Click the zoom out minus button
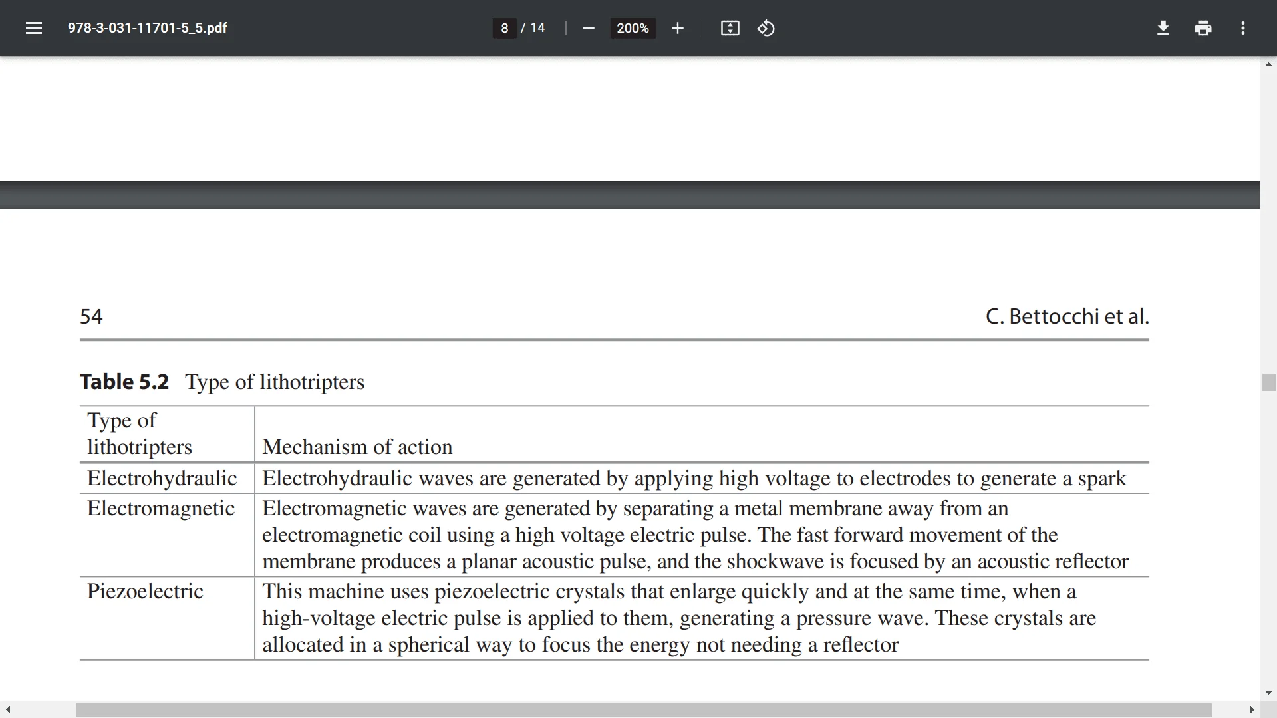The image size is (1277, 718). pyautogui.click(x=588, y=28)
